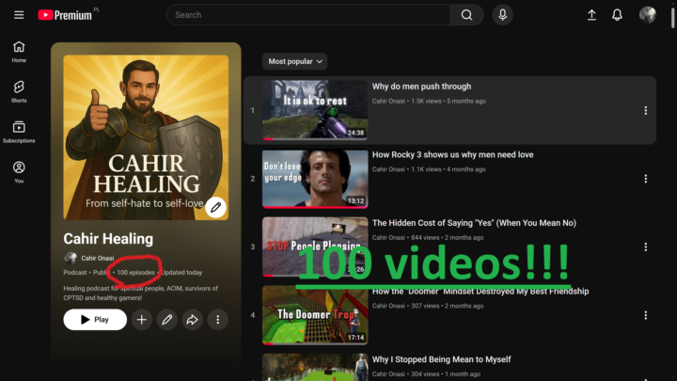Click the Cahir Onasi small channel avatar
This screenshot has height=381, width=677.
pyautogui.click(x=71, y=259)
